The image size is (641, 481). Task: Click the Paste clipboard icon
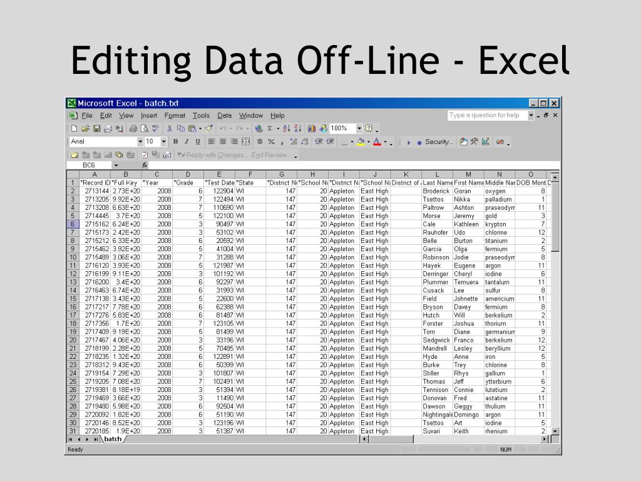(192, 129)
